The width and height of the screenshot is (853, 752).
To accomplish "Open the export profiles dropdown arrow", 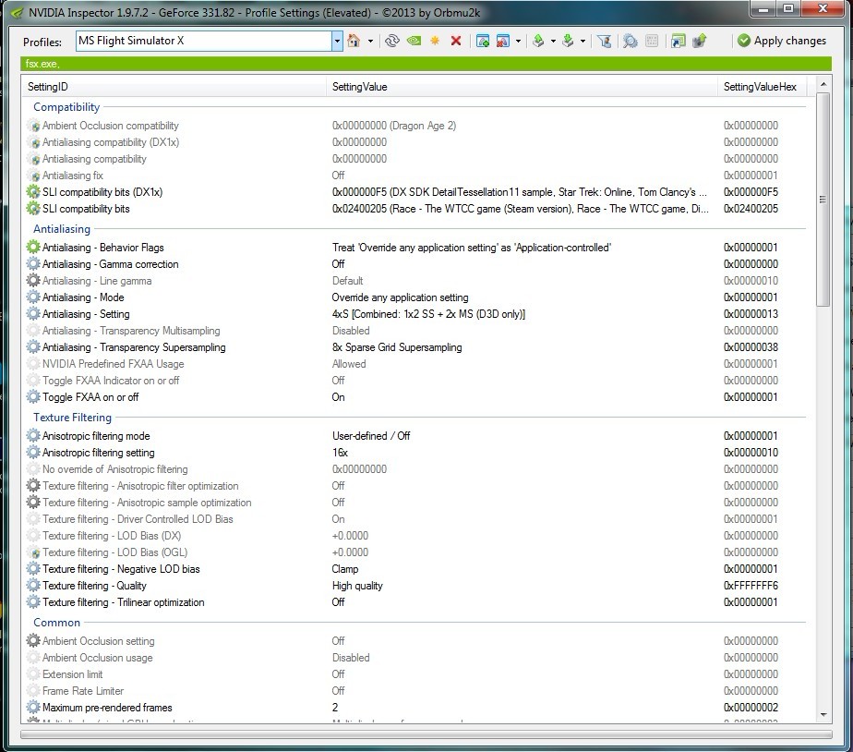I will [x=553, y=41].
